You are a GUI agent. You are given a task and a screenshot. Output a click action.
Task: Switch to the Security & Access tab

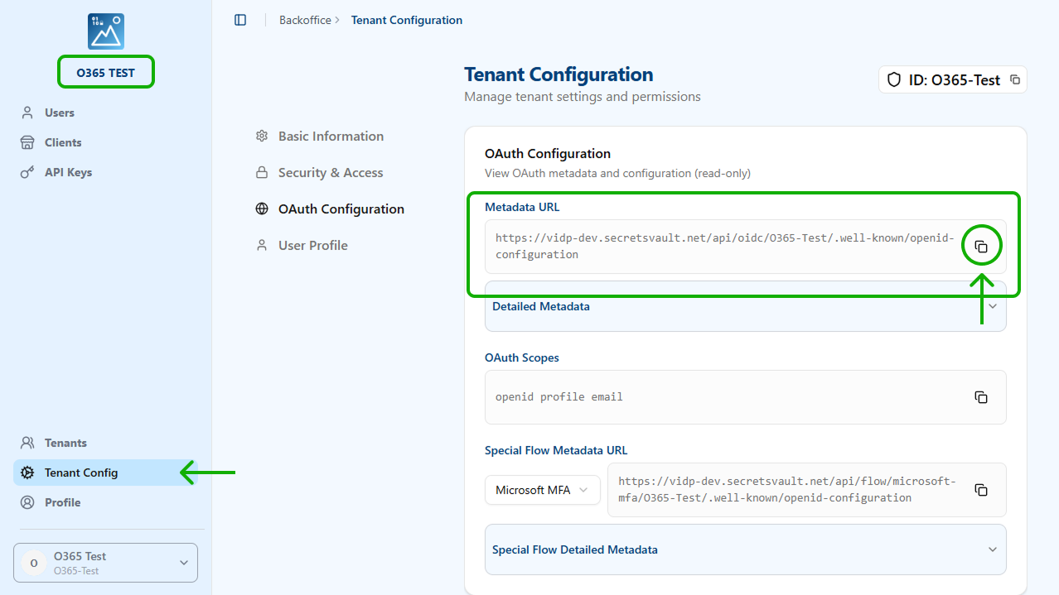[x=331, y=173]
